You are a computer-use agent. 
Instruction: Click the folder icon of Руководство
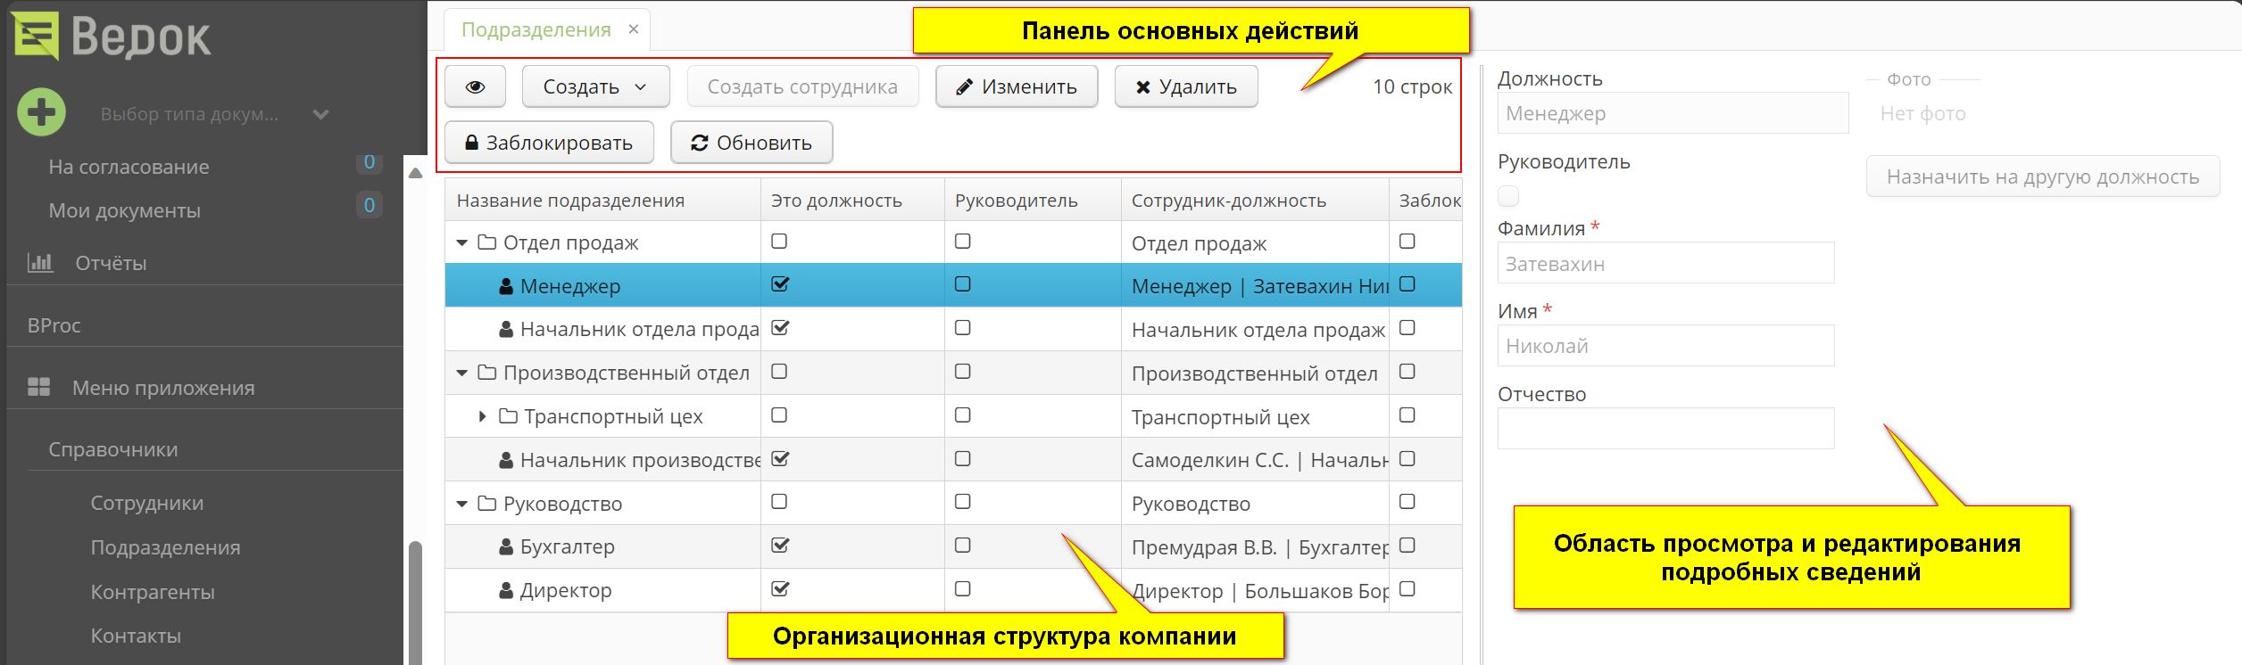point(486,504)
